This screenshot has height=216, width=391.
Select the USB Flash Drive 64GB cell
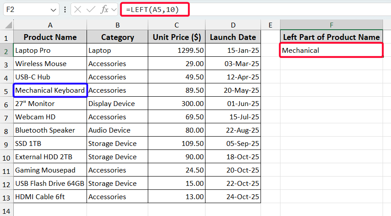point(50,183)
